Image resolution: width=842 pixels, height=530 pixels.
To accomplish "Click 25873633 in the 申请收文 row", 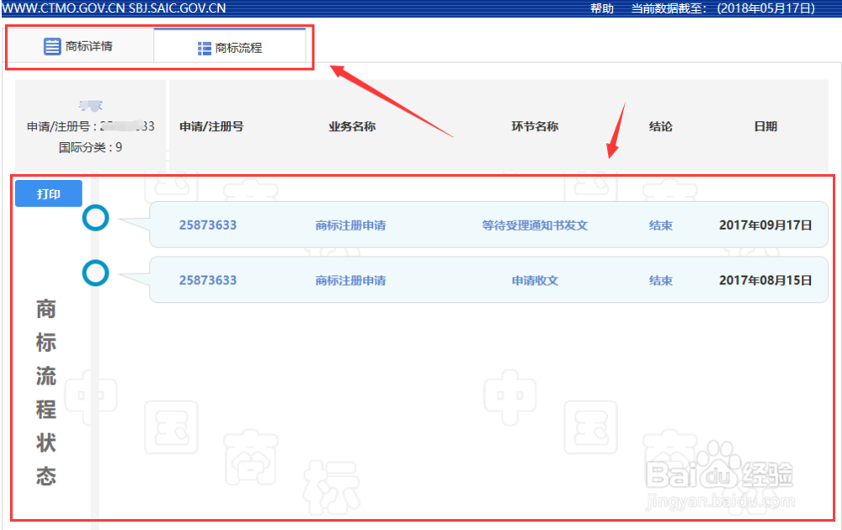I will pos(210,280).
